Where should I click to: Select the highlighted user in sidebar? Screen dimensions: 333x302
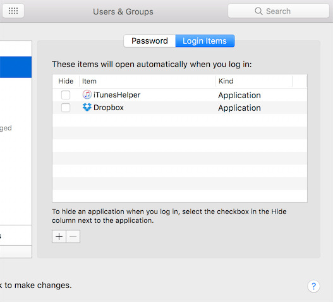(x=16, y=67)
